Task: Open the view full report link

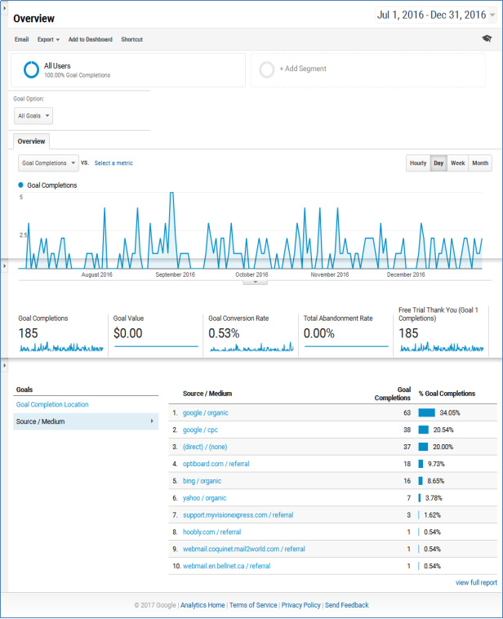Action: tap(476, 582)
